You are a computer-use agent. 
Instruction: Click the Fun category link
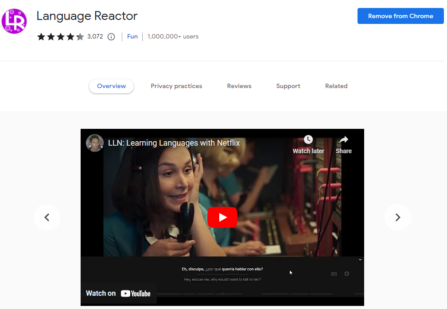132,36
